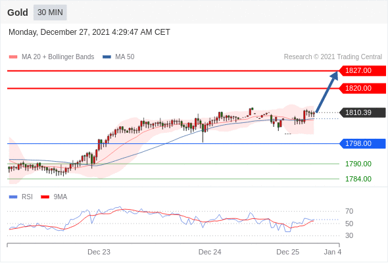Click the RSI legend label

(x=27, y=197)
